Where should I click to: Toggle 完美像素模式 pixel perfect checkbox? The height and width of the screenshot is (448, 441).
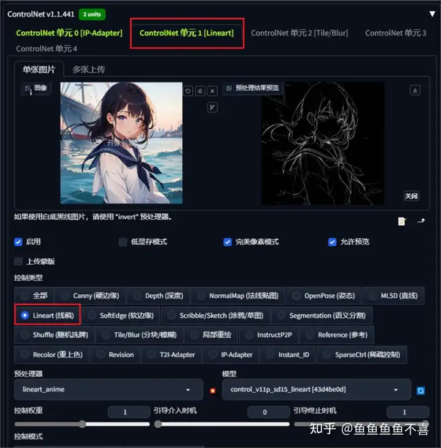pos(227,242)
